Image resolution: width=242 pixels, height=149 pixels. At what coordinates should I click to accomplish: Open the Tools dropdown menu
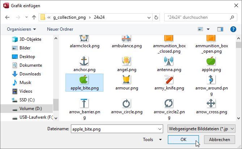click(x=152, y=140)
